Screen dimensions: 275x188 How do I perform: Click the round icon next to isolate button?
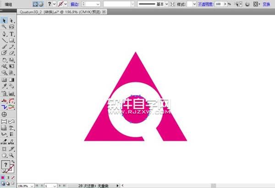pyautogui.click(x=41, y=4)
